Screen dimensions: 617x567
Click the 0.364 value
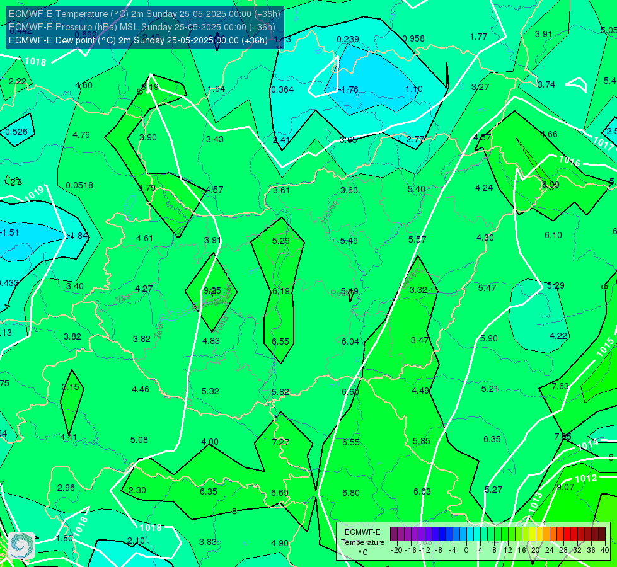pos(282,89)
